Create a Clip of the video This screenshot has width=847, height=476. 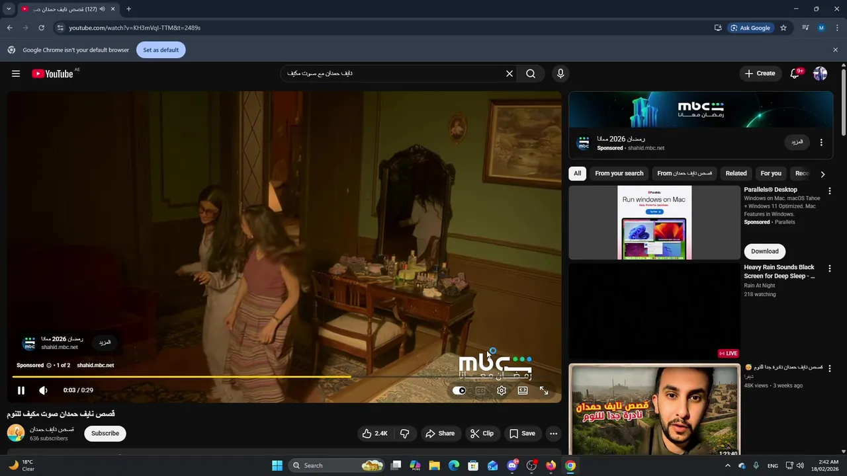482,434
